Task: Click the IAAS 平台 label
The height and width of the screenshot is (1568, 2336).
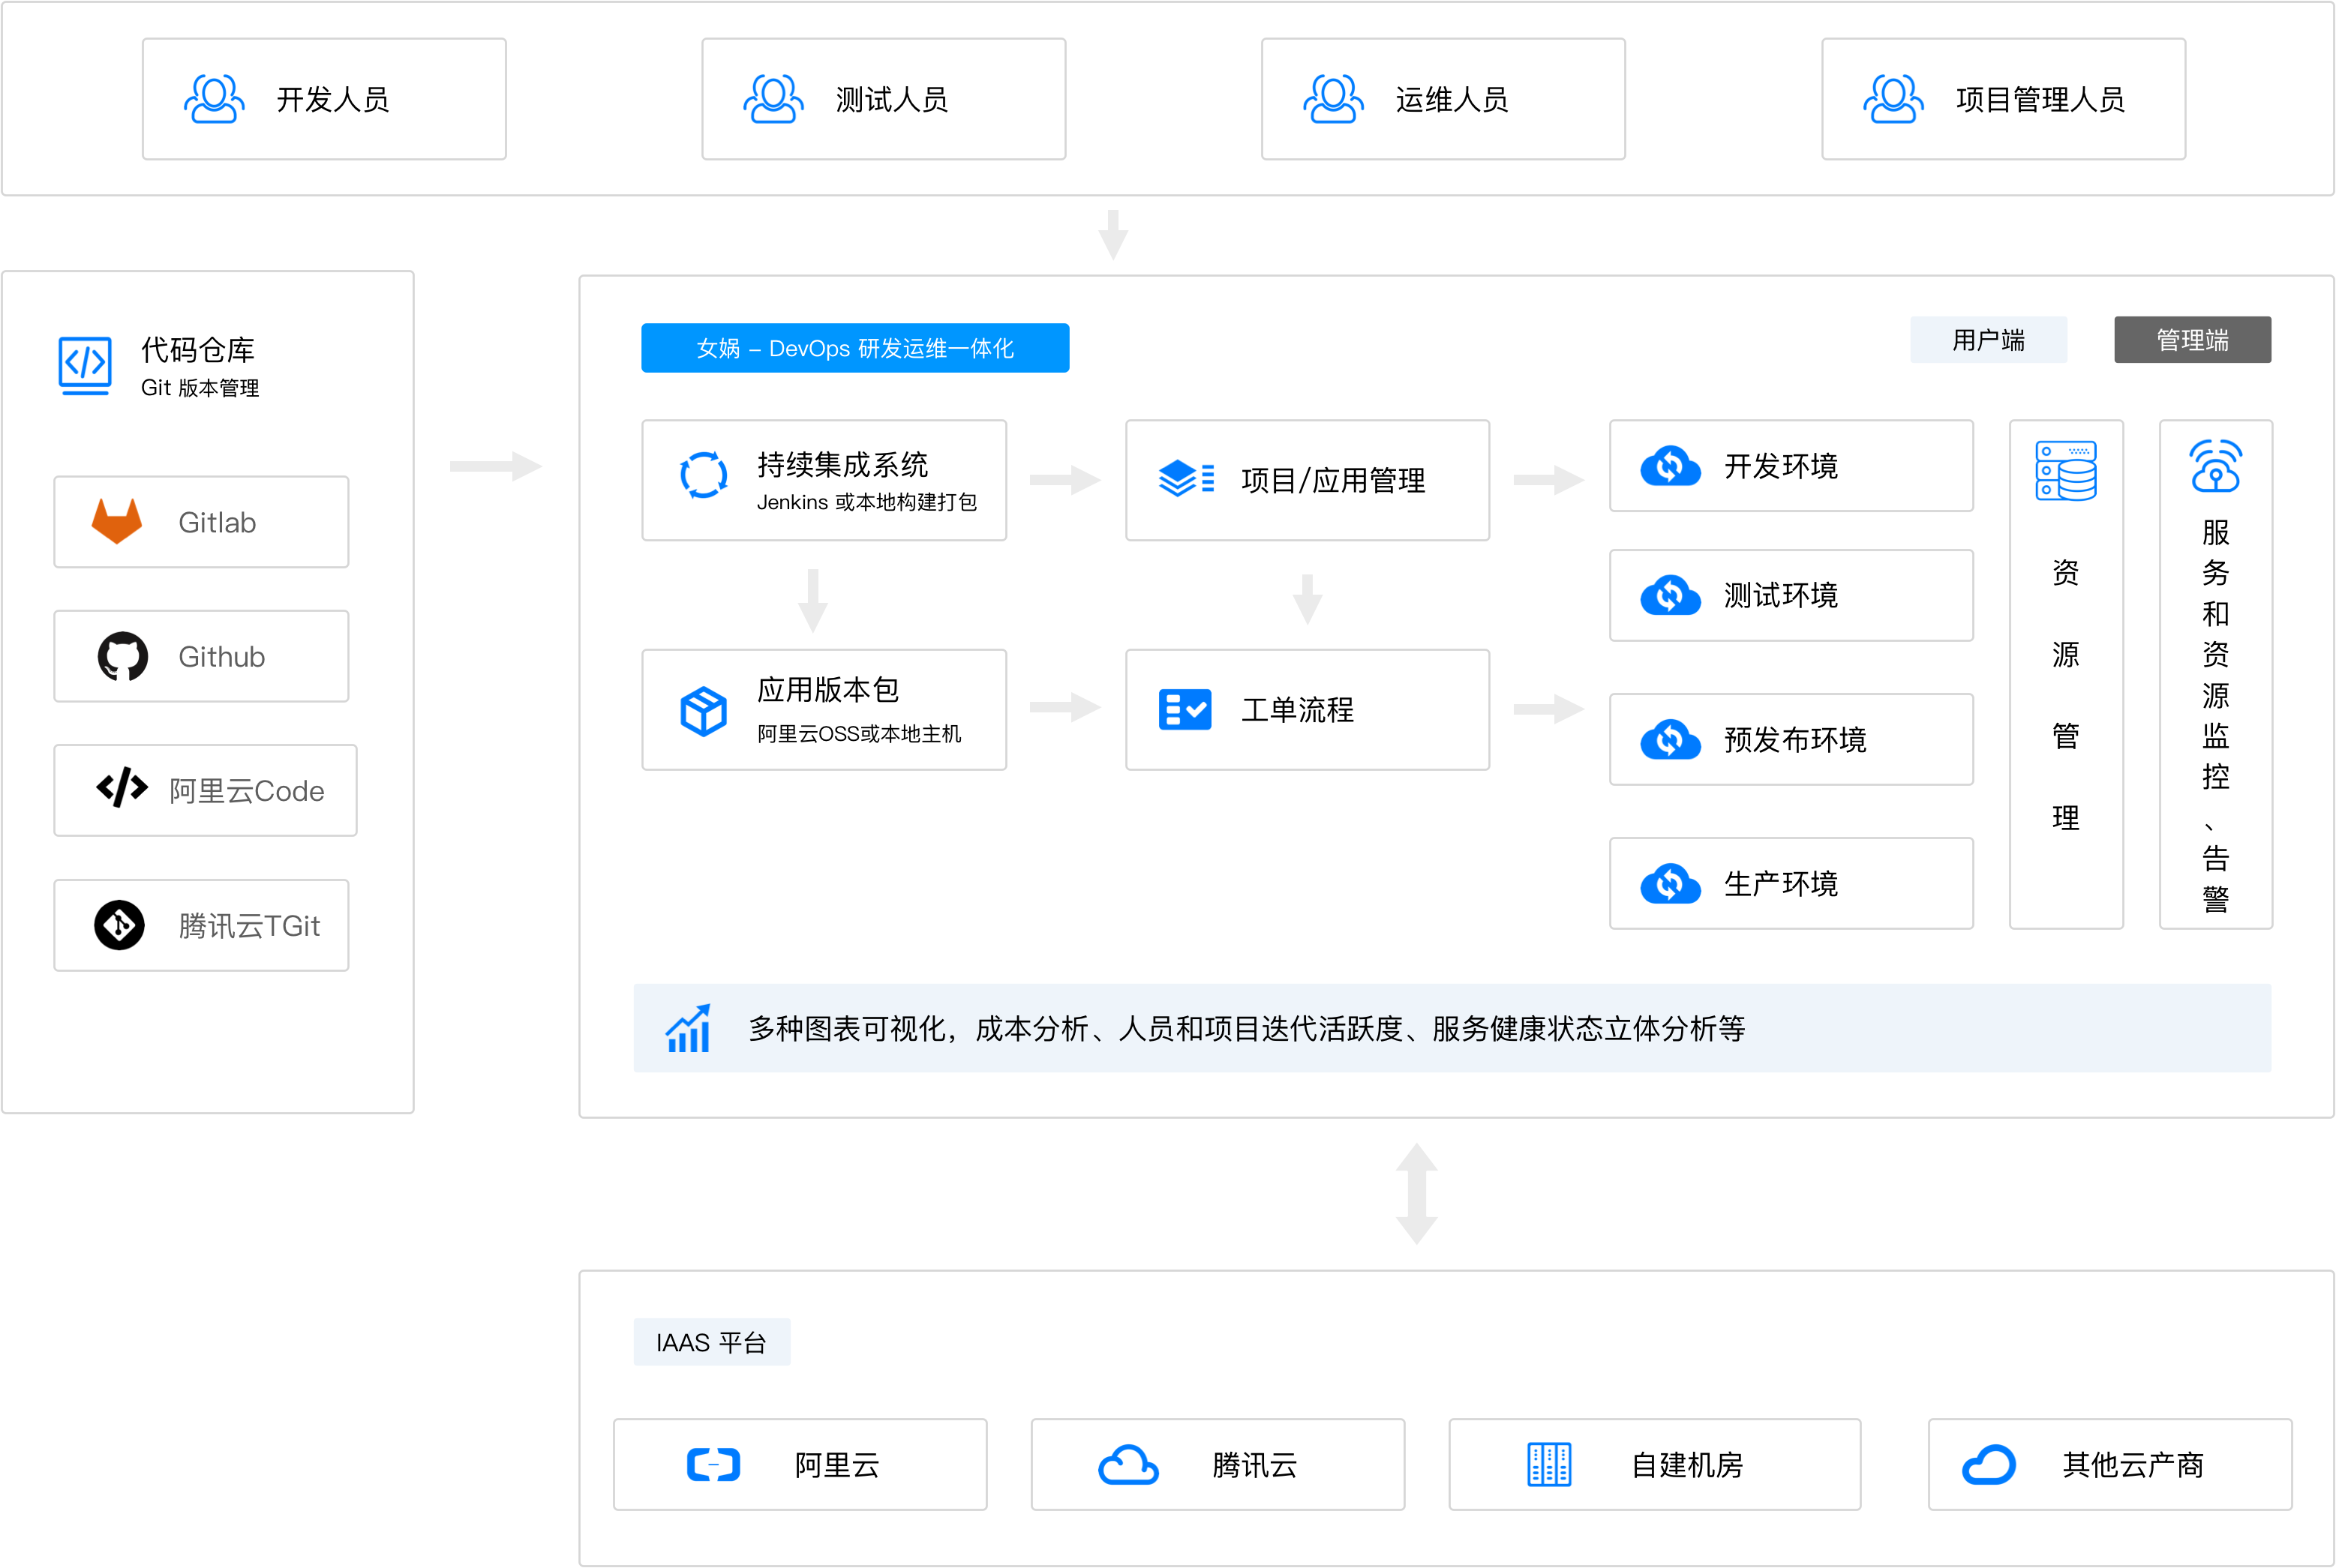Action: coord(711,1342)
